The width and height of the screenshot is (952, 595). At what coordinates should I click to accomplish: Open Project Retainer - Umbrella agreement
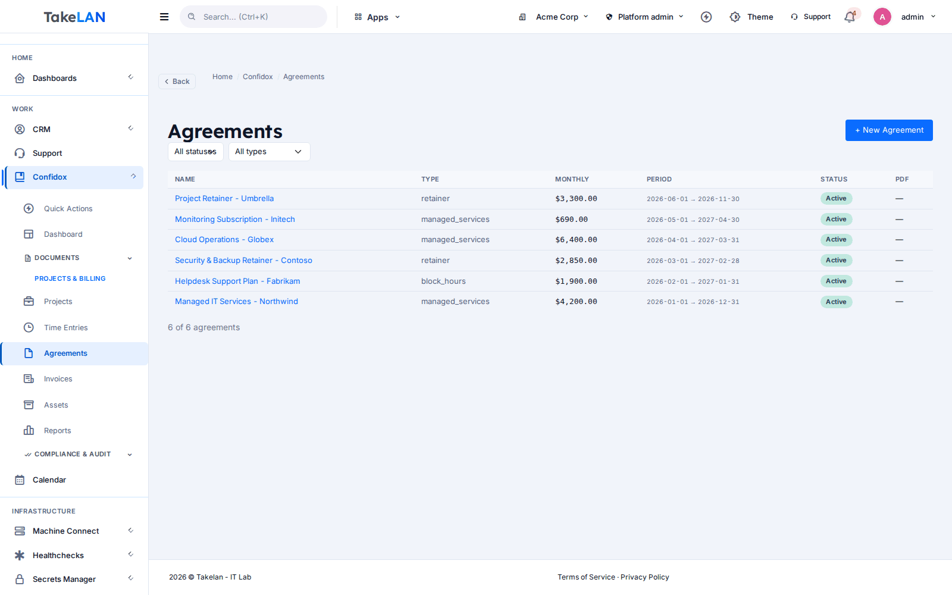[224, 199]
